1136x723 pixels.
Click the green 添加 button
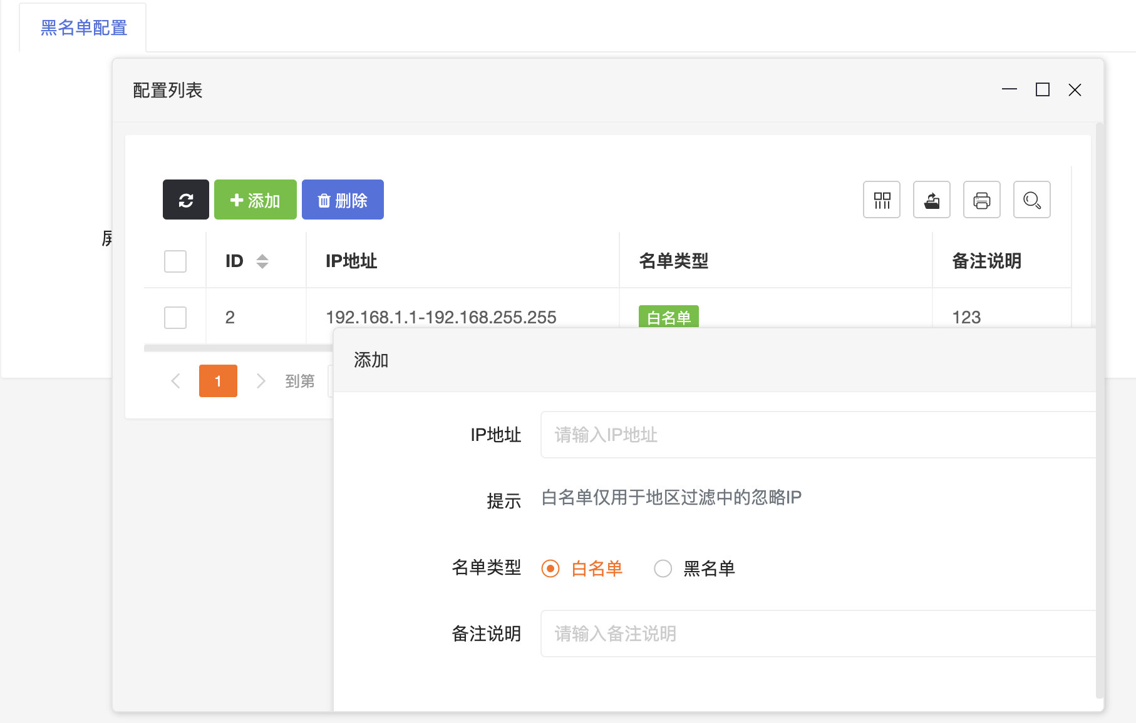coord(255,200)
